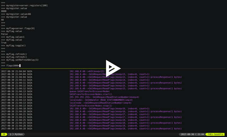This screenshot has width=227, height=137.
Task: Click the mseq=13 processResponse log line
Action: [126, 77]
